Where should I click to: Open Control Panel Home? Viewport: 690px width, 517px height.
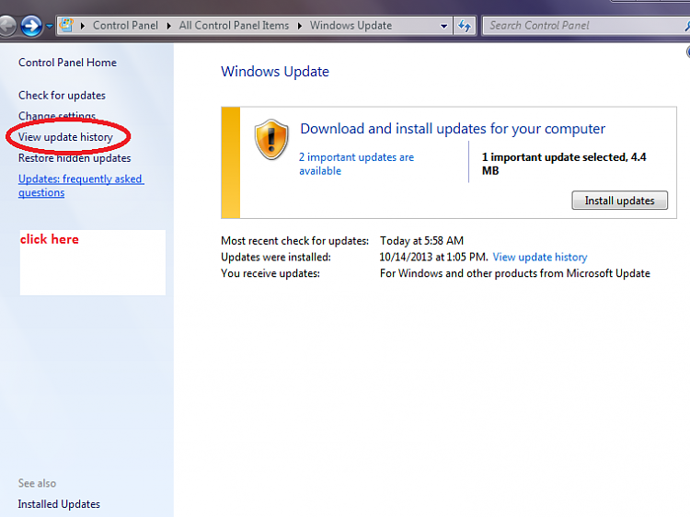[x=67, y=63]
